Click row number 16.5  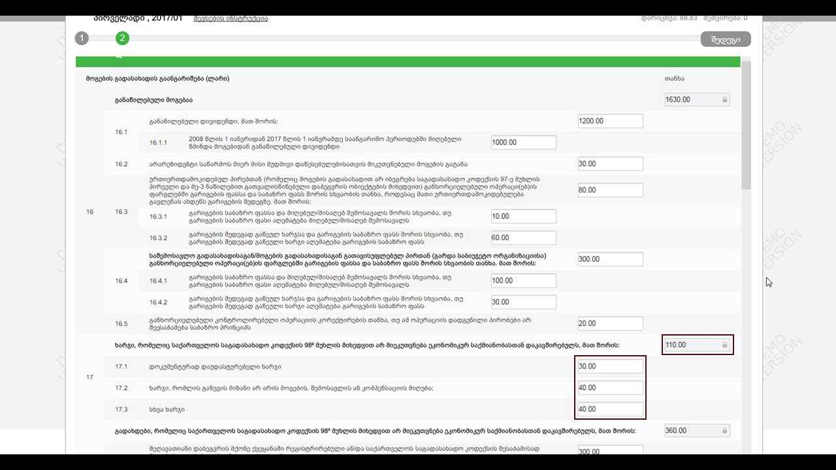pyautogui.click(x=121, y=324)
